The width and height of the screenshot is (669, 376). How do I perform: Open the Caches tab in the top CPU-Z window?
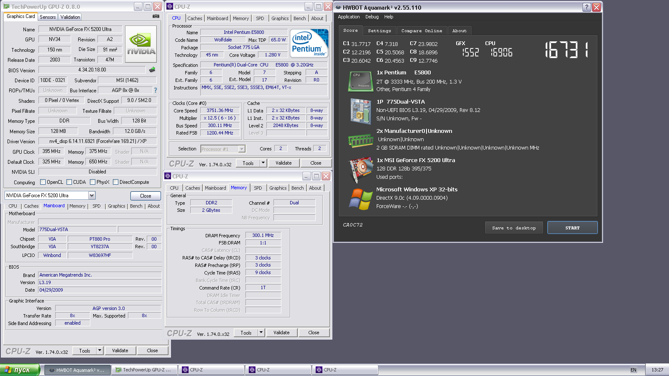(195, 18)
